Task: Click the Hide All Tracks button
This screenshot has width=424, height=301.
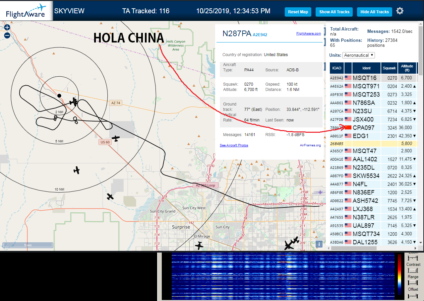Action: (x=375, y=12)
